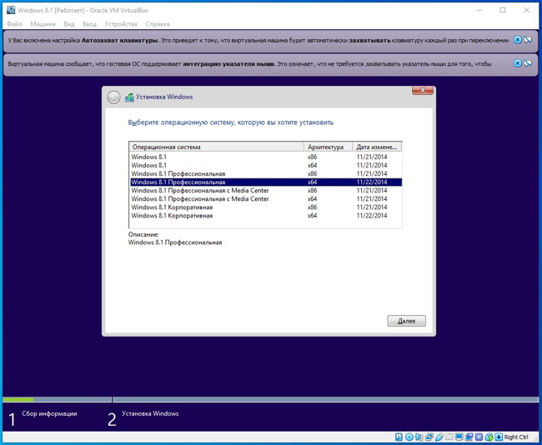Click the USB devices status icon
The height and width of the screenshot is (445, 542).
tap(439, 437)
